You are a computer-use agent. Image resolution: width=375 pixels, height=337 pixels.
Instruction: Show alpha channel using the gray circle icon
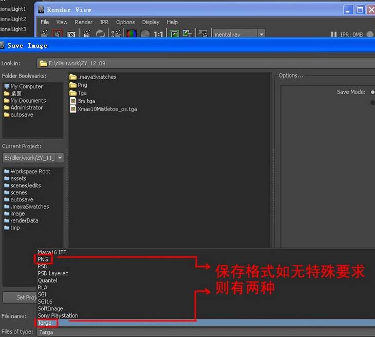coord(145,34)
